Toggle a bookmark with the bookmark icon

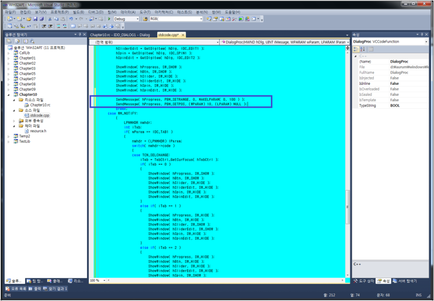point(73,26)
